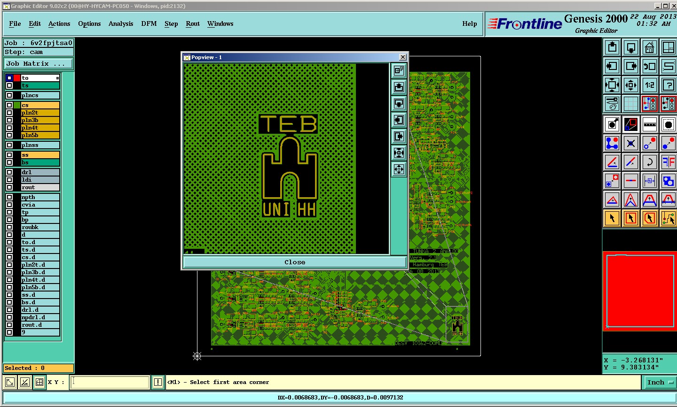677x407 pixels.
Task: Select the plain arrow pointer selection tool
Action: 612,218
